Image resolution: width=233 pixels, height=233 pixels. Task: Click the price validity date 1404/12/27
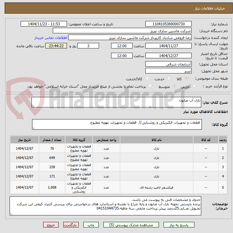tap(169, 56)
